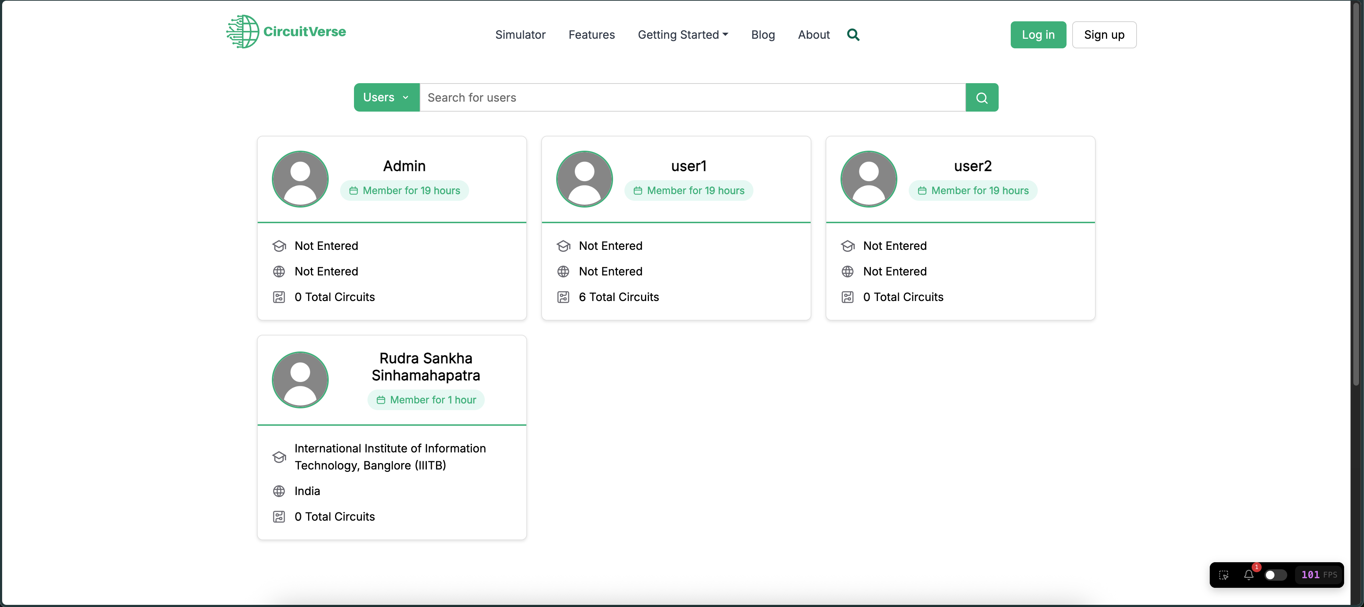Screen dimensions: 1364x607
Task: Click the circuits icon showing 6 Total Circuits
Action: 563,297
